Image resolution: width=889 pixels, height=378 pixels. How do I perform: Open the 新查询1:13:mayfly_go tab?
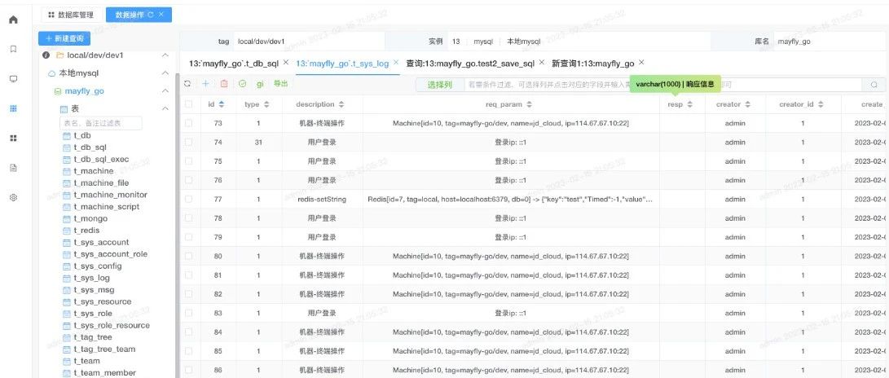tap(593, 63)
